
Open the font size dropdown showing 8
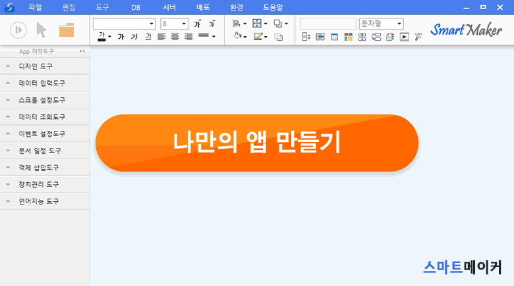tap(175, 24)
